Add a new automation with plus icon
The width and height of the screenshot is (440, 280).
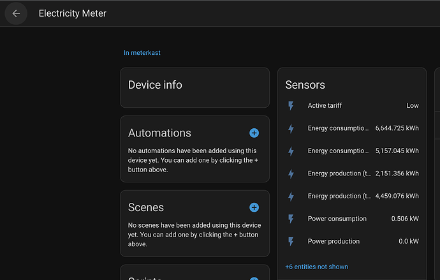(254, 133)
